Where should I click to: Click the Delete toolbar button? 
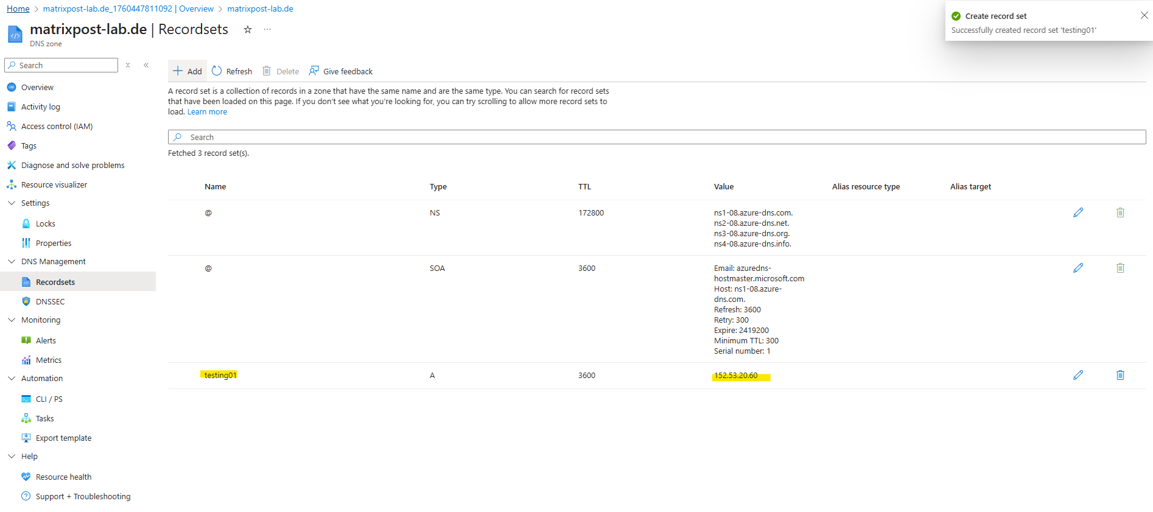281,71
